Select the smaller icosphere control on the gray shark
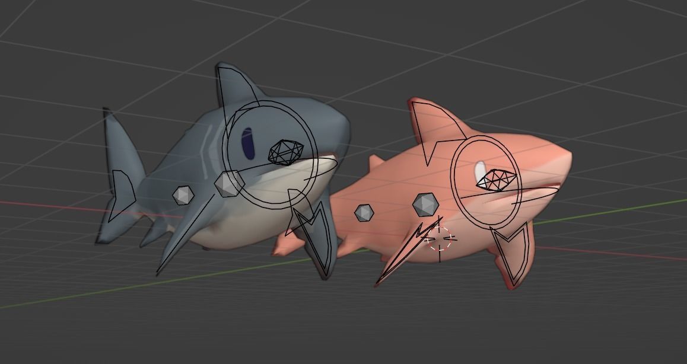This screenshot has width=687, height=364. tap(183, 195)
